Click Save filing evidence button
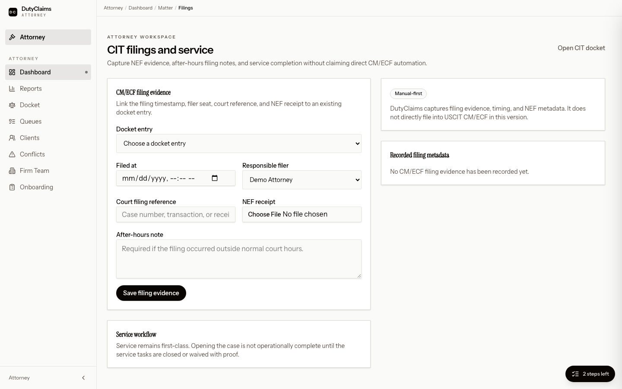Screen dimensions: 622x389 (x=151, y=293)
